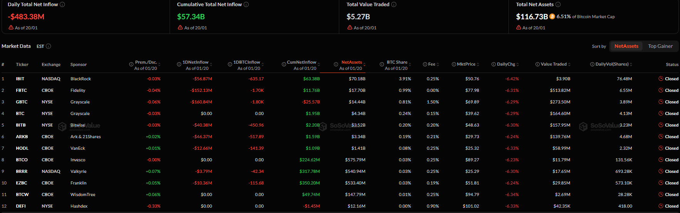680x213 pixels.
Task: Sort by Value Traded column header
Action: click(x=554, y=64)
